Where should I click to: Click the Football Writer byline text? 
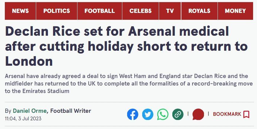coord(71,111)
